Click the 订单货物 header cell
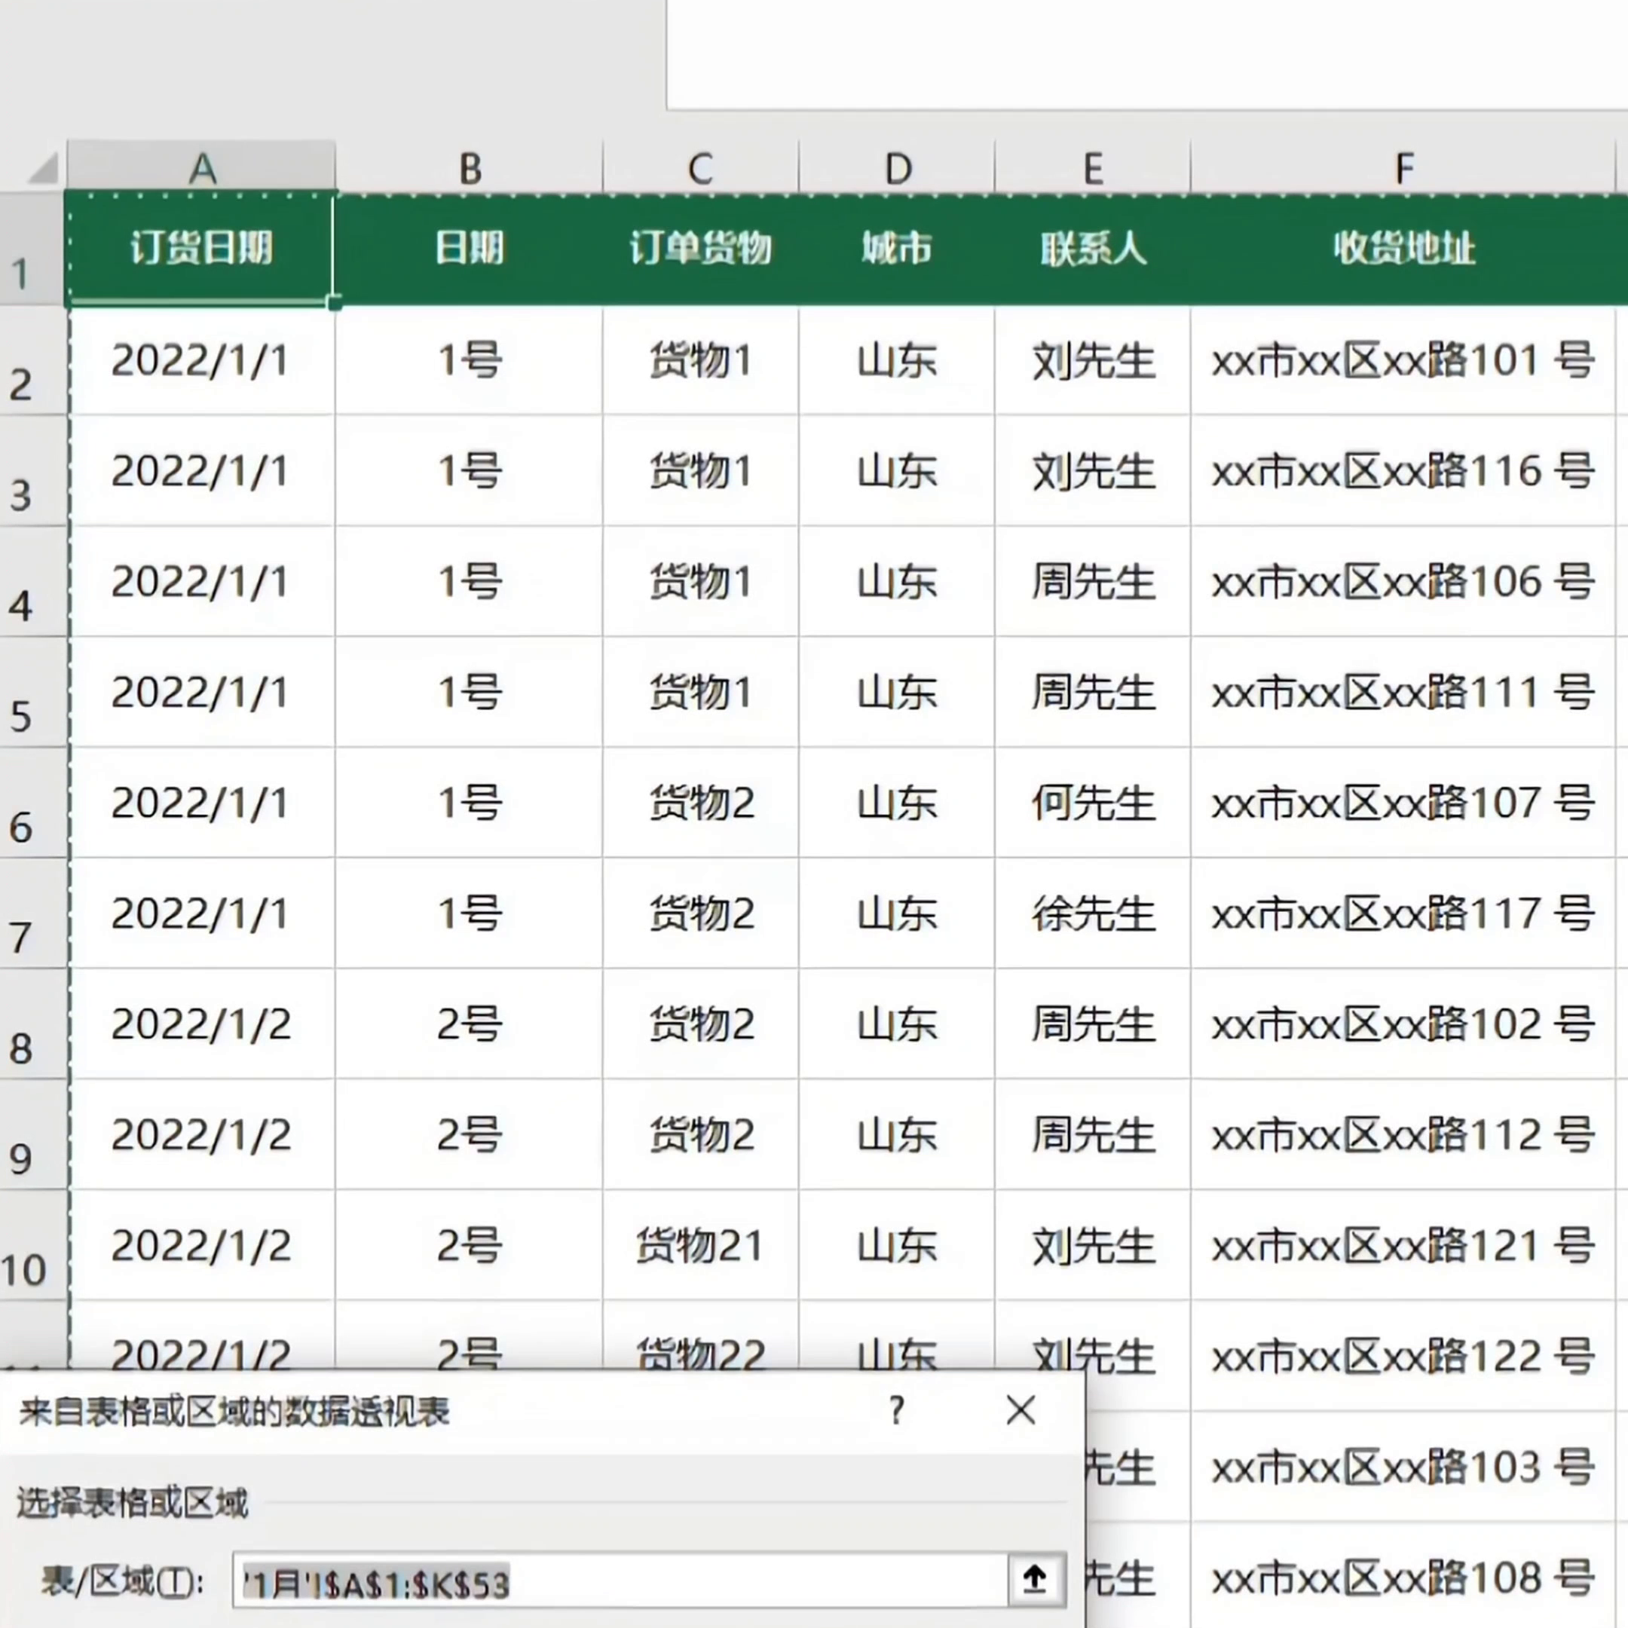Screen dimensions: 1628x1628 (x=700, y=248)
